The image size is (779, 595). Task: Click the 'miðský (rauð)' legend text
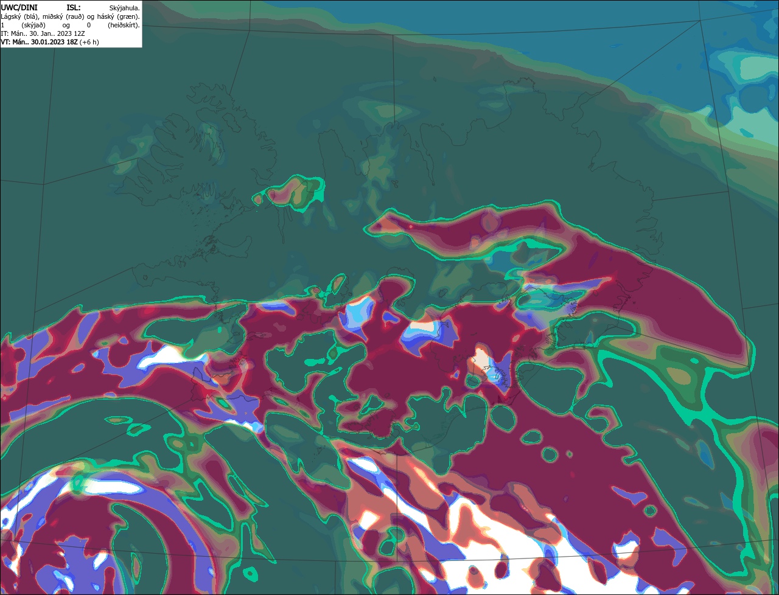point(63,17)
